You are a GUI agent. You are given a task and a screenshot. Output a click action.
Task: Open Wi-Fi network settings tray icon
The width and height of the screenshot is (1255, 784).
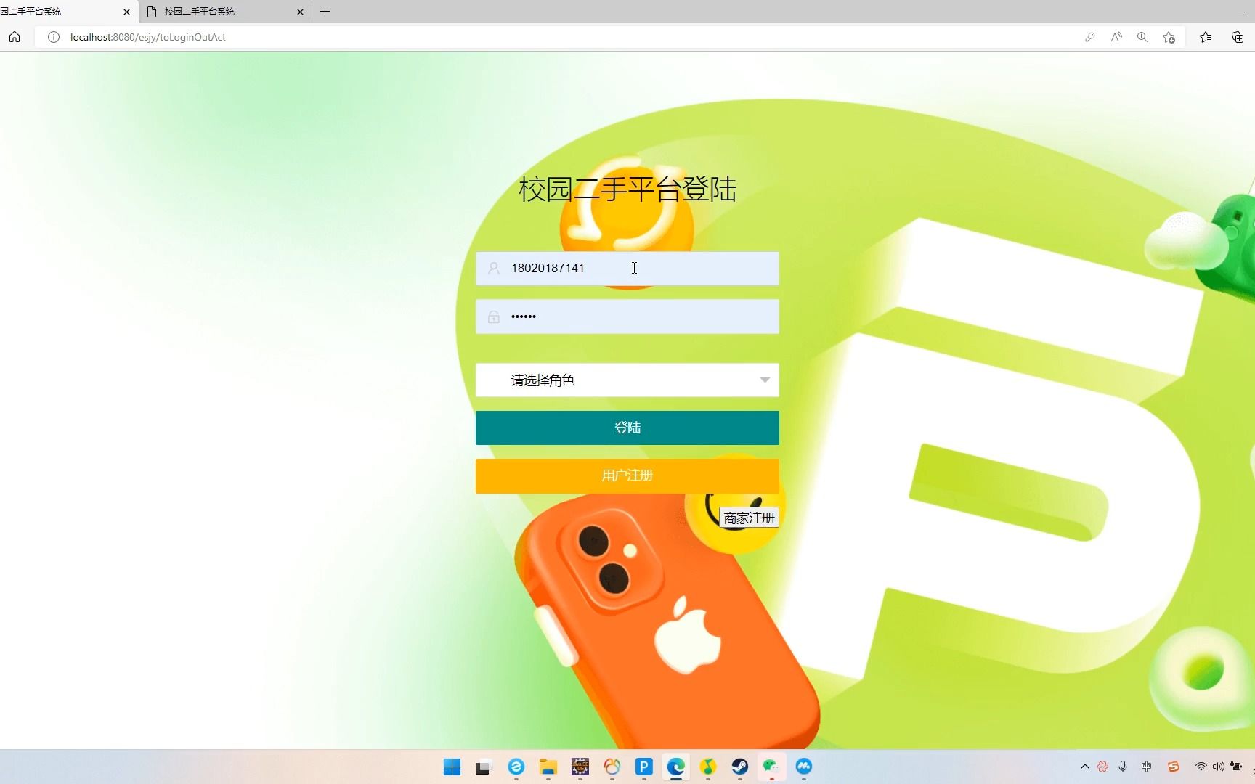(x=1201, y=767)
